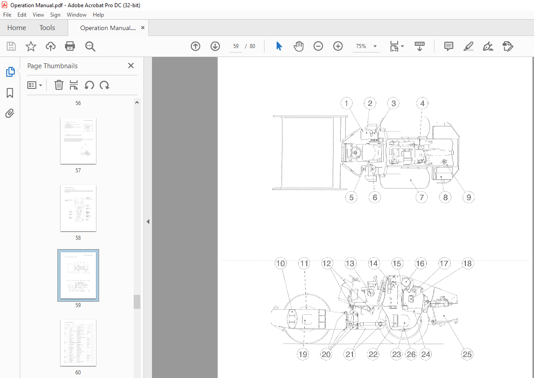The image size is (534, 378).
Task: Open the File menu
Action: pyautogui.click(x=7, y=15)
